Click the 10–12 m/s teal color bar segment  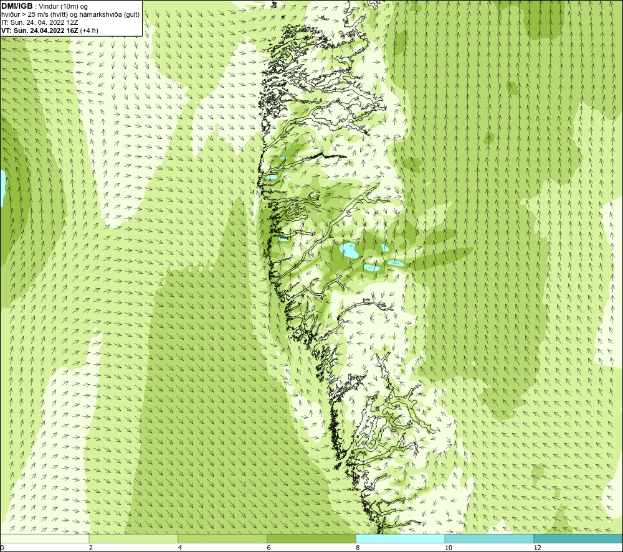click(x=490, y=538)
